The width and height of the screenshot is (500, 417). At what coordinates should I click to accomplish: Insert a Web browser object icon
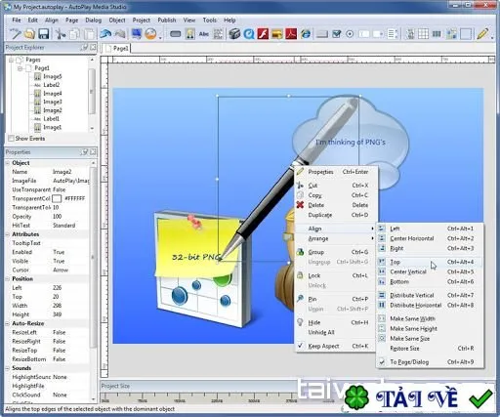tap(306, 34)
